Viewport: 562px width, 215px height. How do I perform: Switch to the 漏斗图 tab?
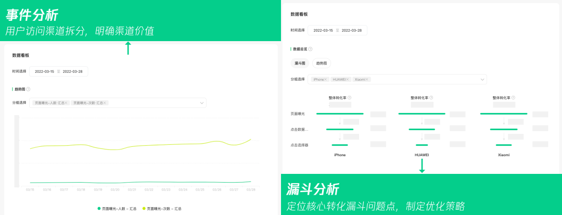point(300,63)
